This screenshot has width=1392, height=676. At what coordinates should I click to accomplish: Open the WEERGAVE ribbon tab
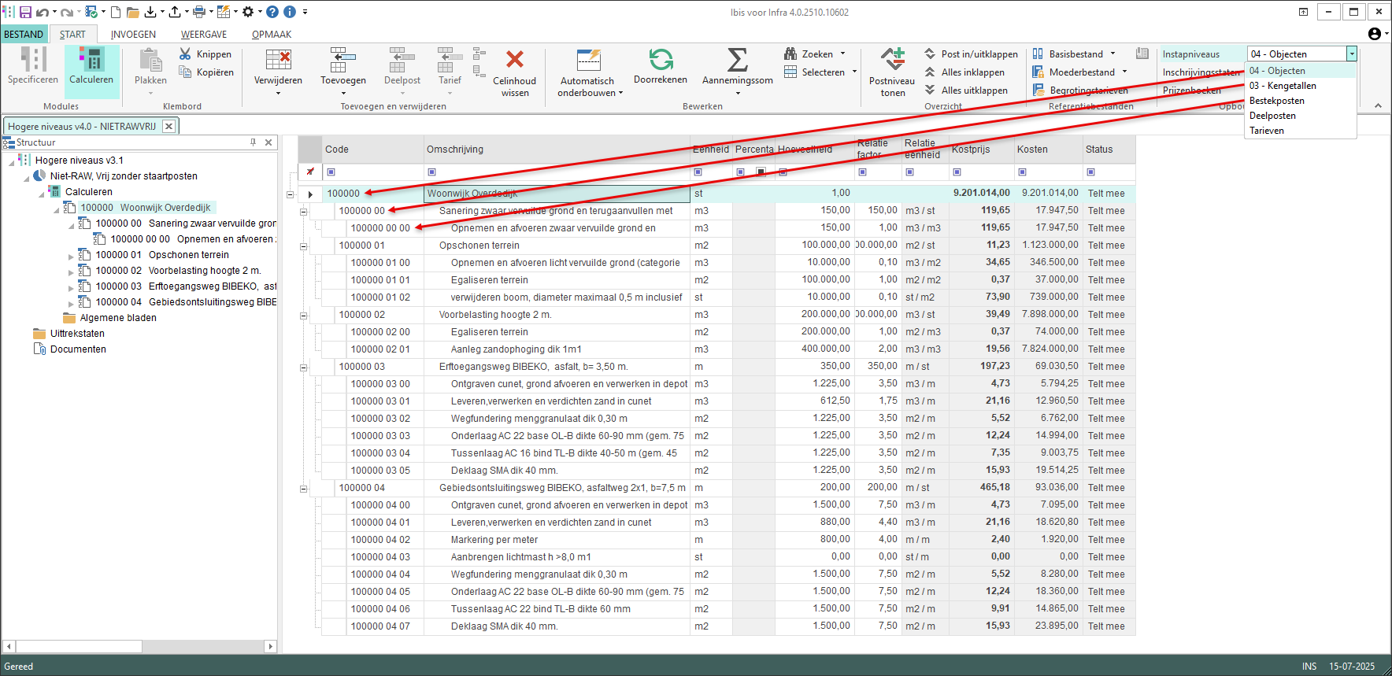(204, 35)
